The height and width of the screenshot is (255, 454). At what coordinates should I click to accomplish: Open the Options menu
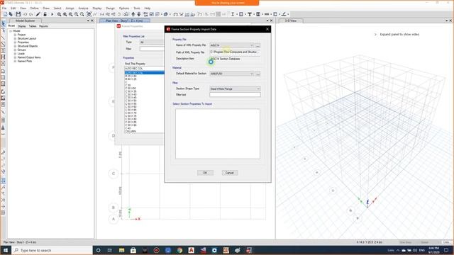pyautogui.click(x=124, y=8)
